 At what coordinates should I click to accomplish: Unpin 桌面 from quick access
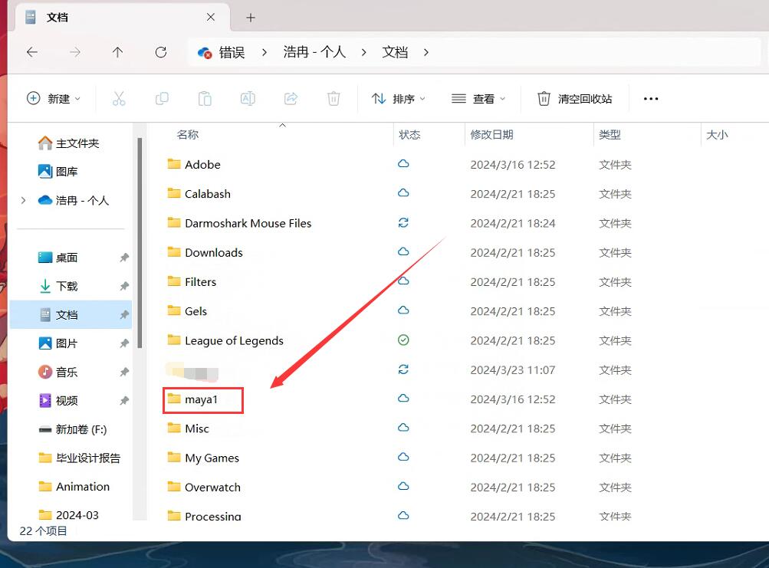click(124, 258)
